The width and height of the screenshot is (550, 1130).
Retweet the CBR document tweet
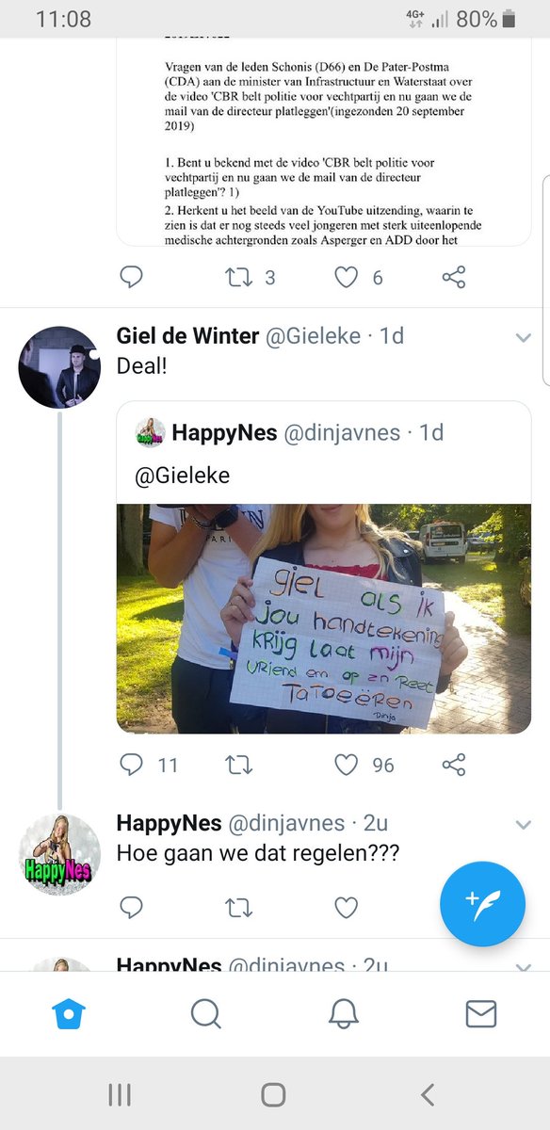click(x=237, y=277)
